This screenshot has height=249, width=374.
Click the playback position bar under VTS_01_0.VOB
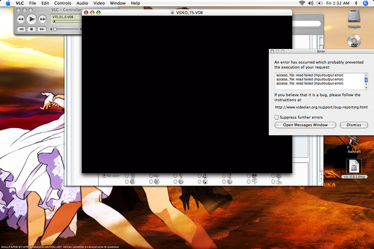(67, 22)
